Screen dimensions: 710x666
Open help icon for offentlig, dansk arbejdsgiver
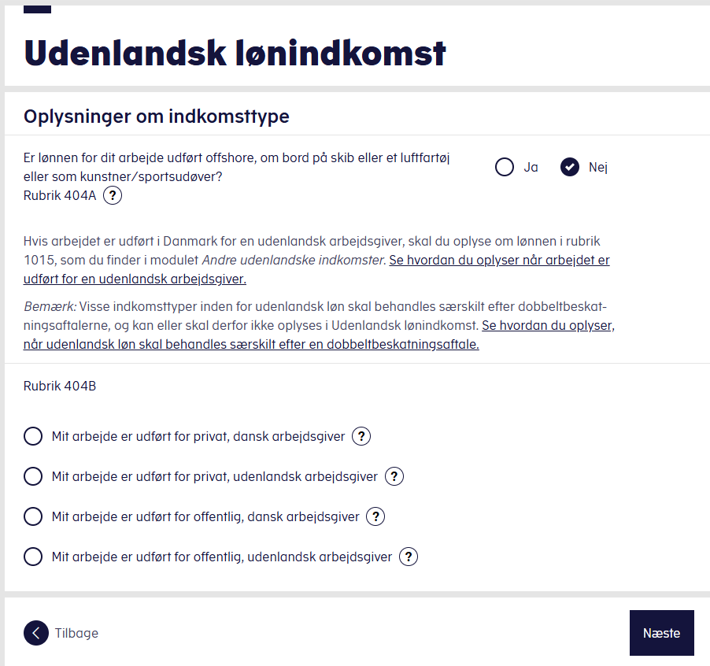point(375,516)
